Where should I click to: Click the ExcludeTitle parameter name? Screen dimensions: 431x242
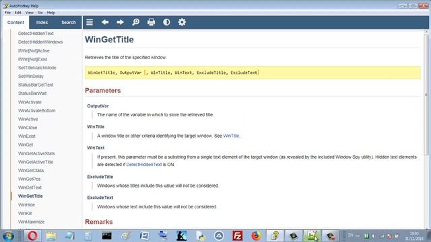tap(100, 177)
